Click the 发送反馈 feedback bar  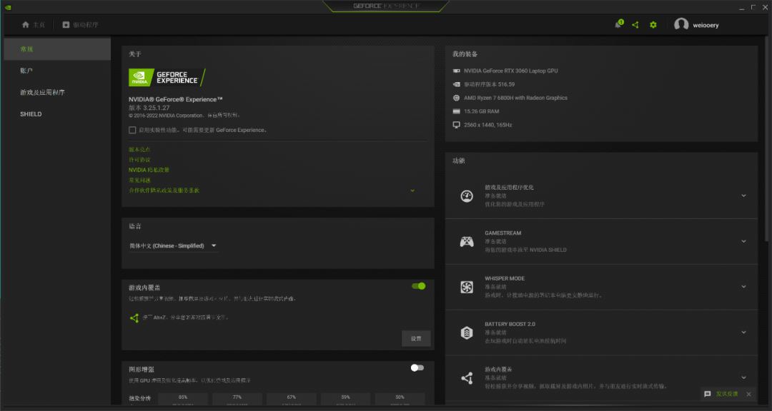click(723, 393)
